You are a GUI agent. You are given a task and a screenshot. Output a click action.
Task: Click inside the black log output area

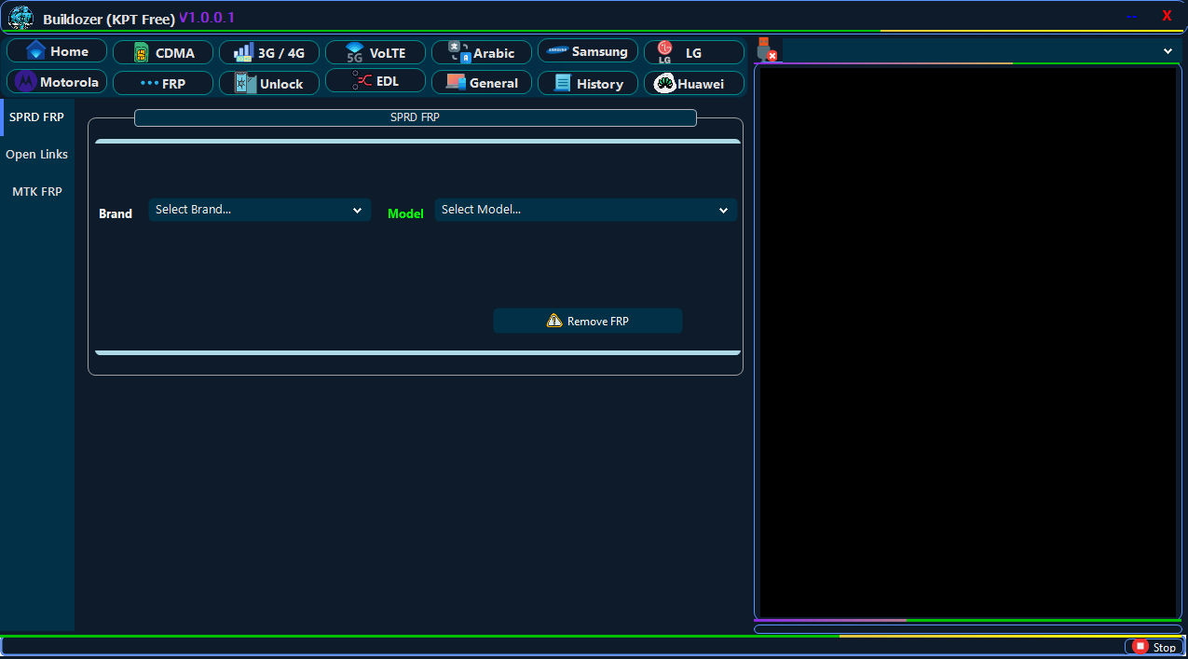(967, 341)
